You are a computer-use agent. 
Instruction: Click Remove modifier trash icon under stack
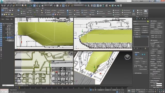pos(145,48)
